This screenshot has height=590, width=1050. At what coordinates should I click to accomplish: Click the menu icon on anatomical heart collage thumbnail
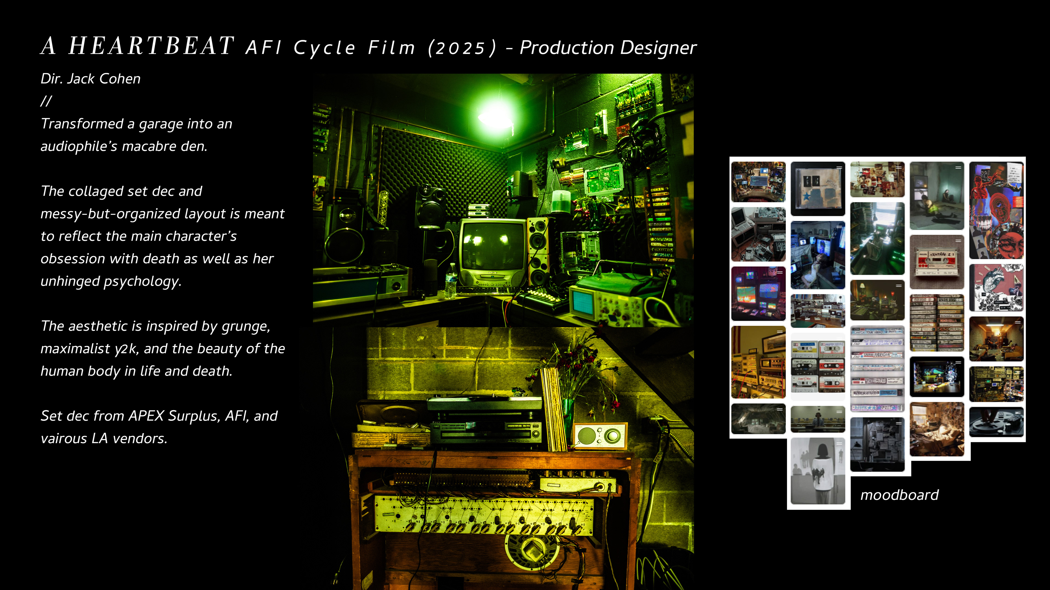(x=1017, y=270)
